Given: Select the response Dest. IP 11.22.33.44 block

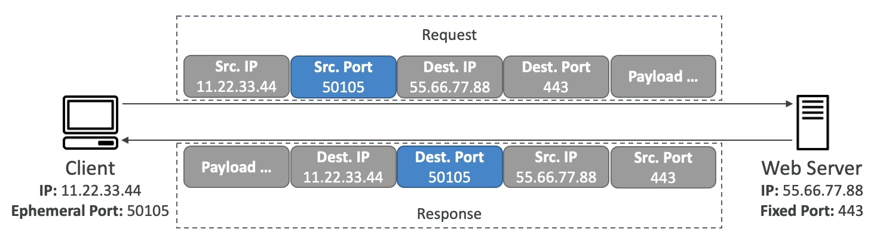Looking at the screenshot, I should (343, 168).
